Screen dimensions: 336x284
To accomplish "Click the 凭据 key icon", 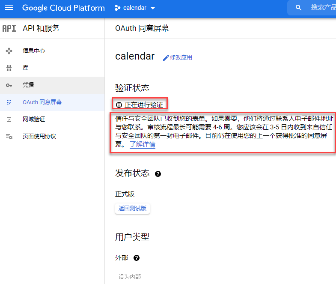I will [9, 85].
